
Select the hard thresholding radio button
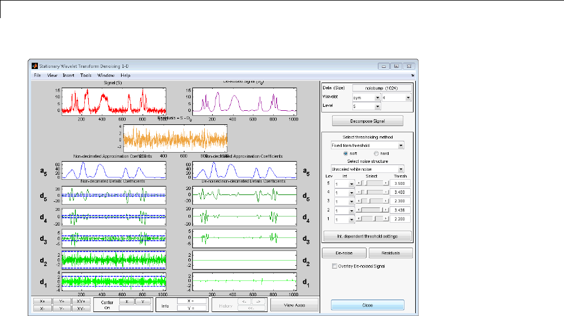pos(376,153)
